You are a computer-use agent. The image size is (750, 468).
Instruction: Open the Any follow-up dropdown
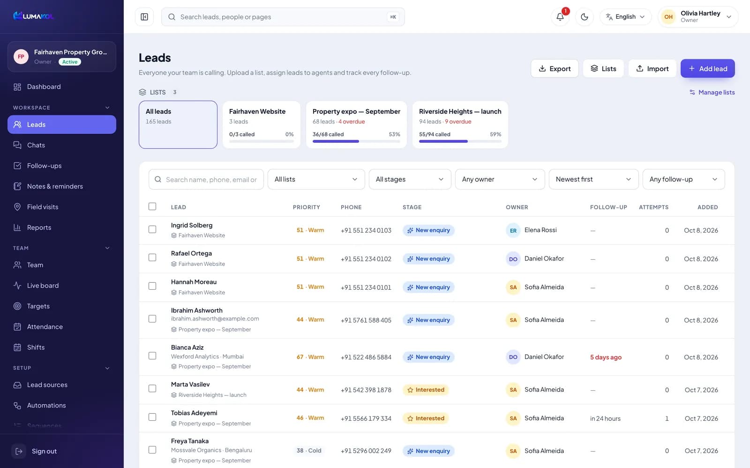point(683,179)
